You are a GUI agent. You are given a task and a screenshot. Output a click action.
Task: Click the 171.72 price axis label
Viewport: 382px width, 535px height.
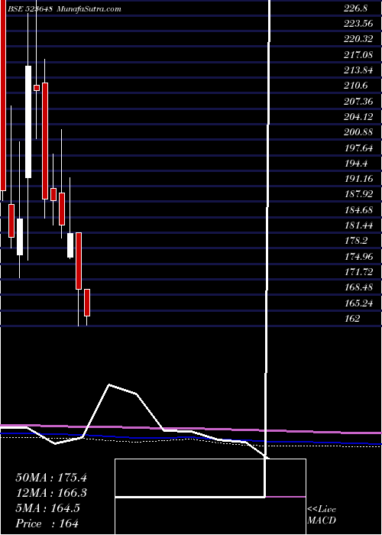(358, 272)
